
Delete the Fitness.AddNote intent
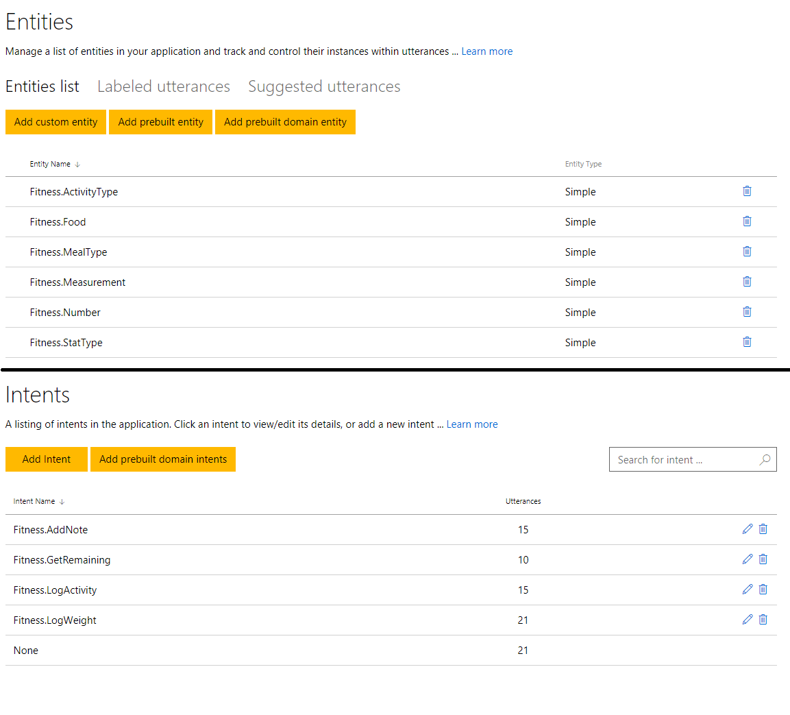point(763,529)
